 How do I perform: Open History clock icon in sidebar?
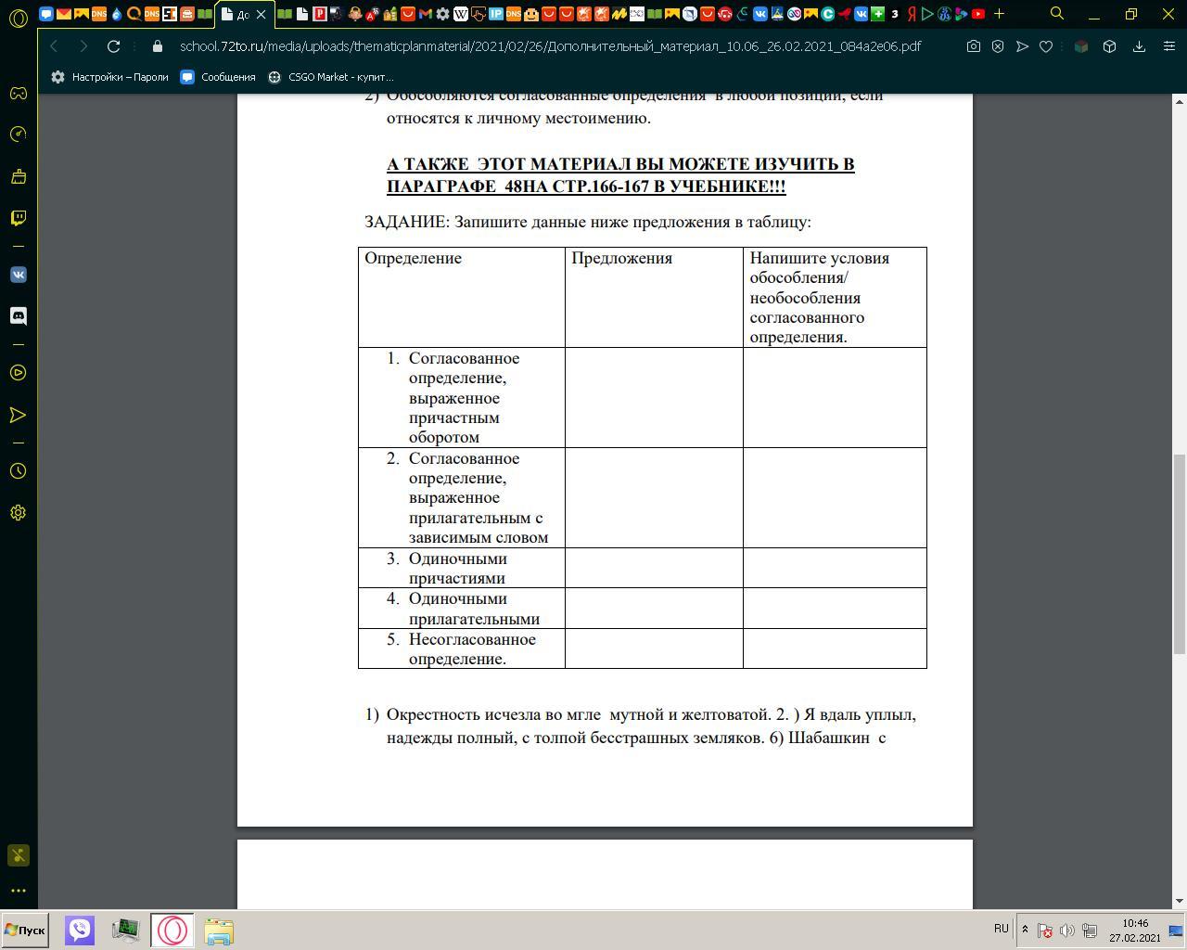pyautogui.click(x=18, y=471)
